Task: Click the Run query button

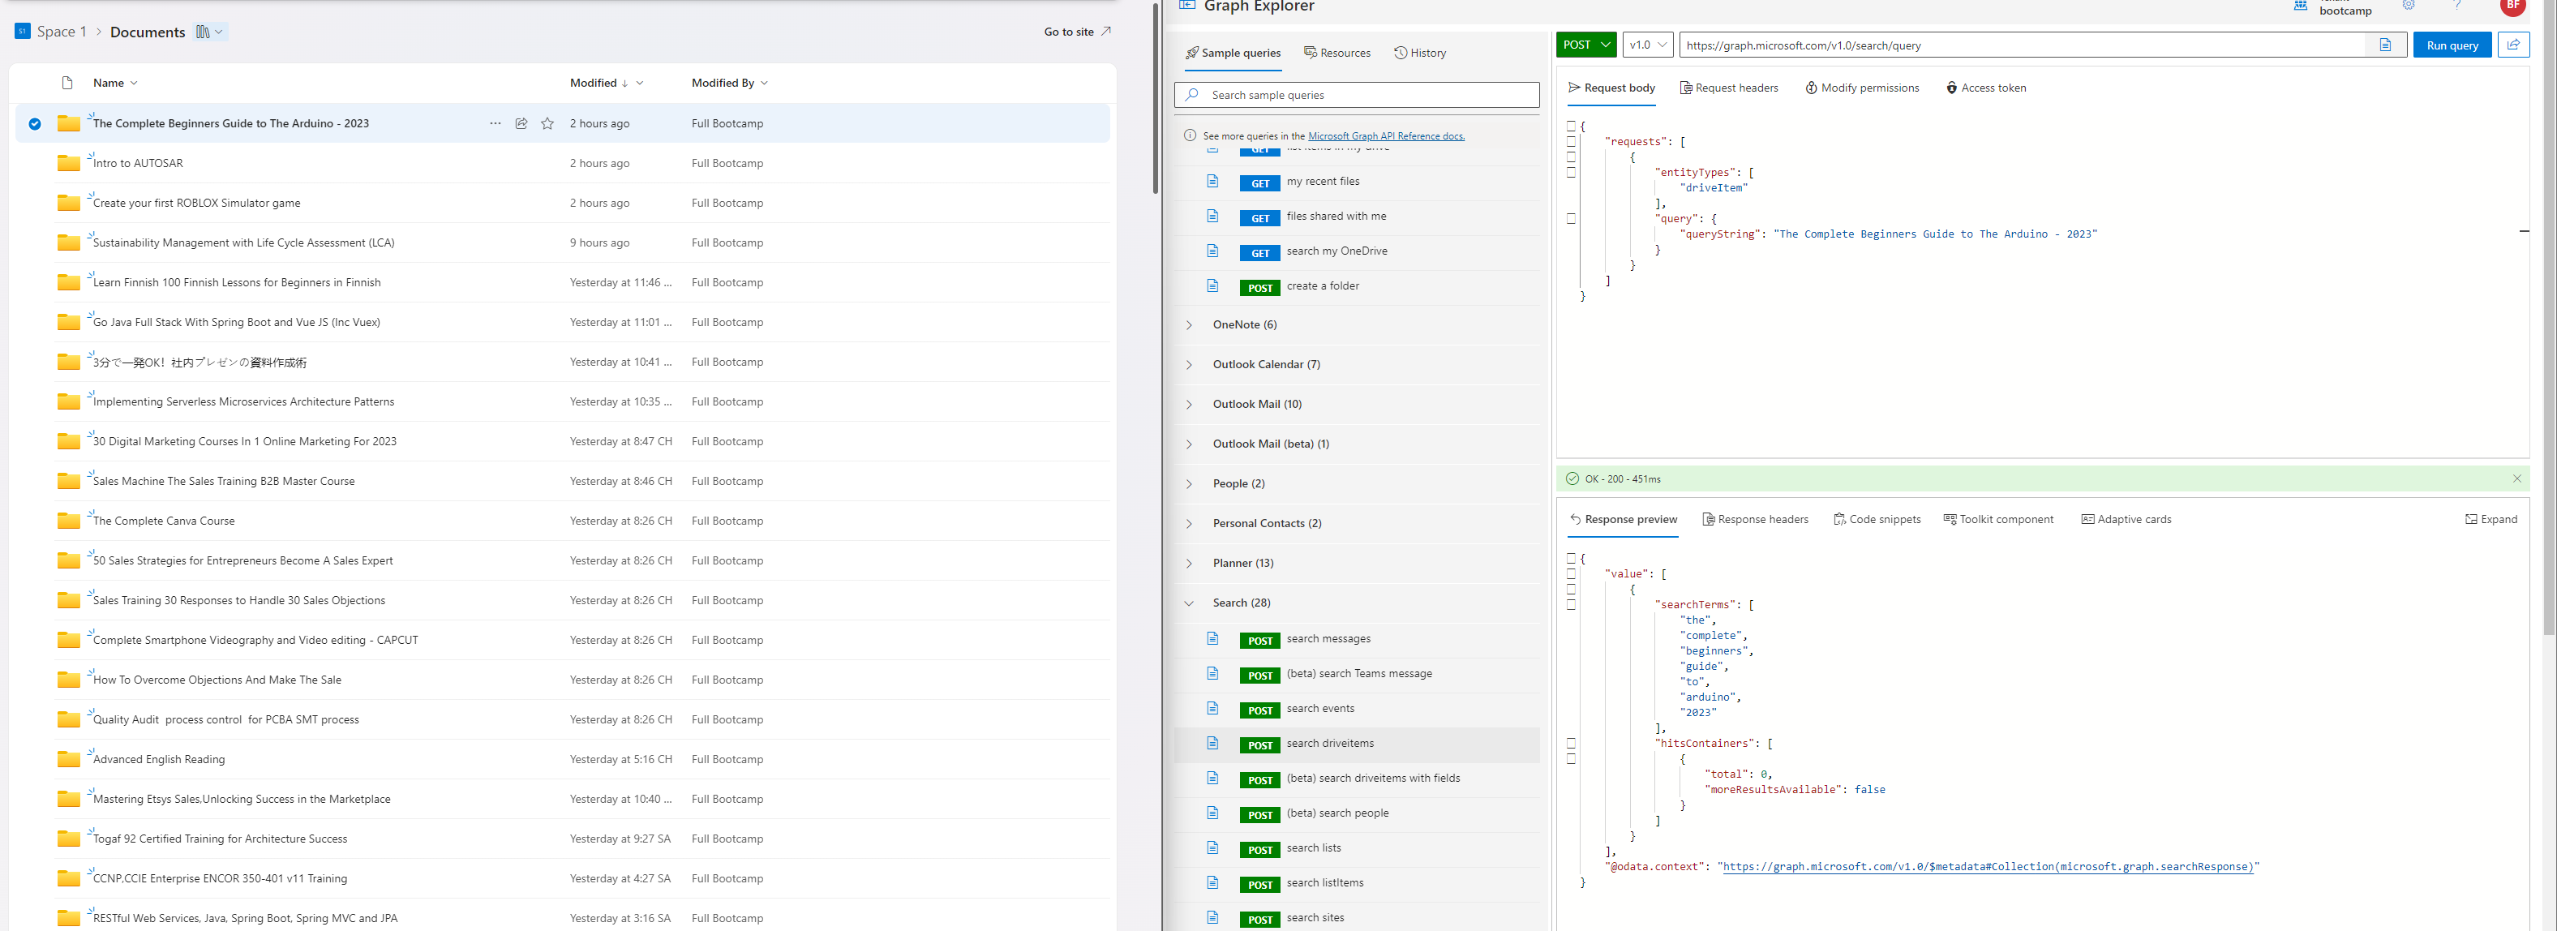Action: pos(2452,45)
